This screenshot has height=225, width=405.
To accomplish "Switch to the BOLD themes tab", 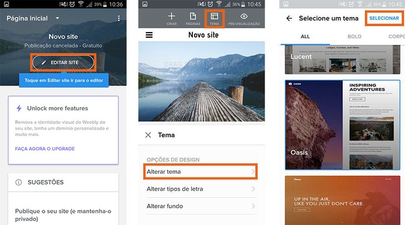I will coord(354,37).
